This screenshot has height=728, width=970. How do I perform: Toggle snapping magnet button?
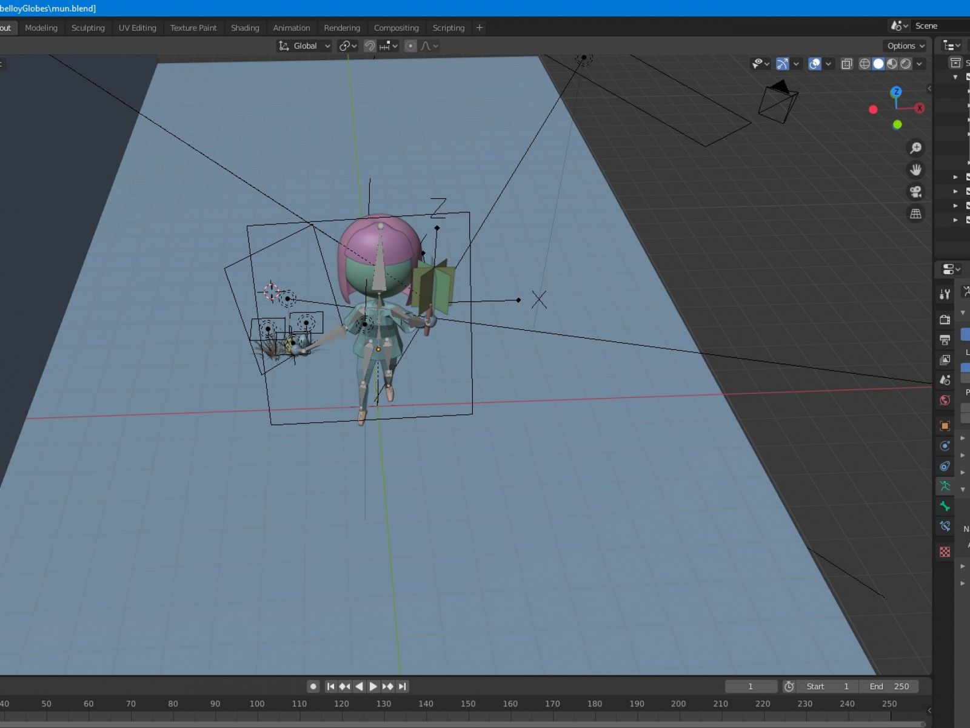[370, 46]
